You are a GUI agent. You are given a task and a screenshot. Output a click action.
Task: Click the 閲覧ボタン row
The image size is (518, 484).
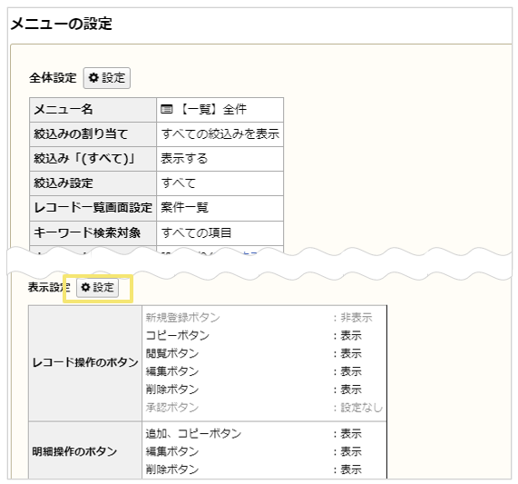click(264, 353)
